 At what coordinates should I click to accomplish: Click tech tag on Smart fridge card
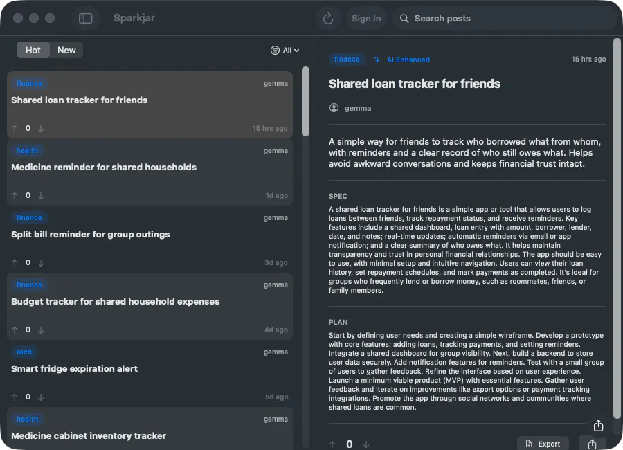(24, 352)
